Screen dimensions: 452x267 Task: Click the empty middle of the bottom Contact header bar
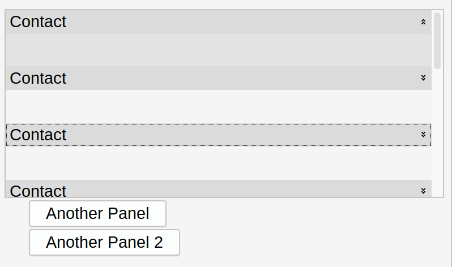tap(227, 190)
